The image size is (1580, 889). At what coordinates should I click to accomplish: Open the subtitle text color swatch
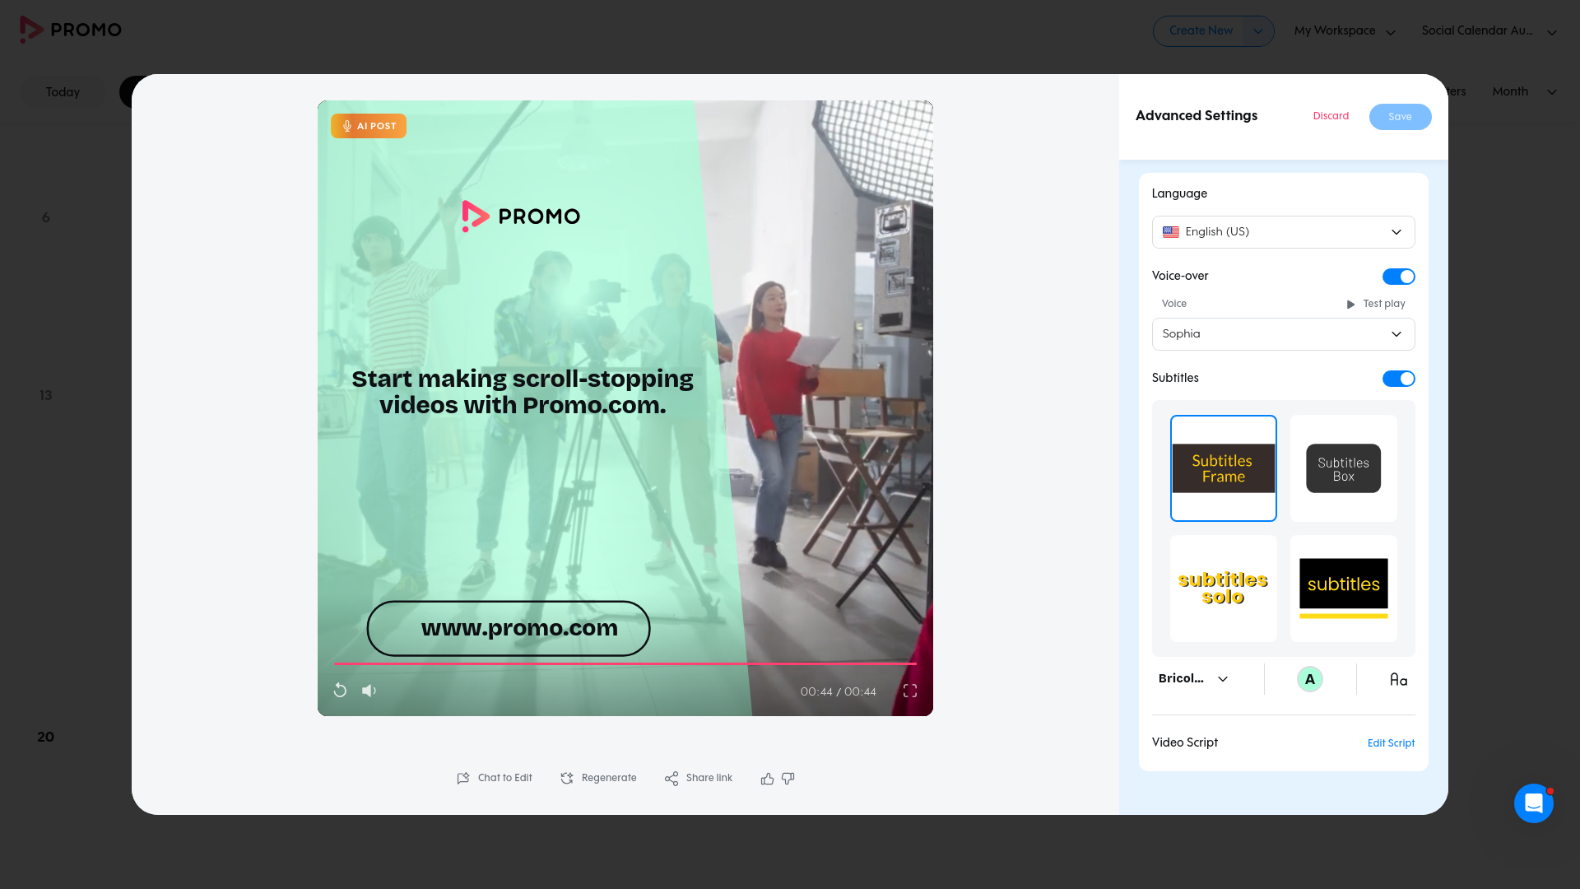(x=1309, y=679)
